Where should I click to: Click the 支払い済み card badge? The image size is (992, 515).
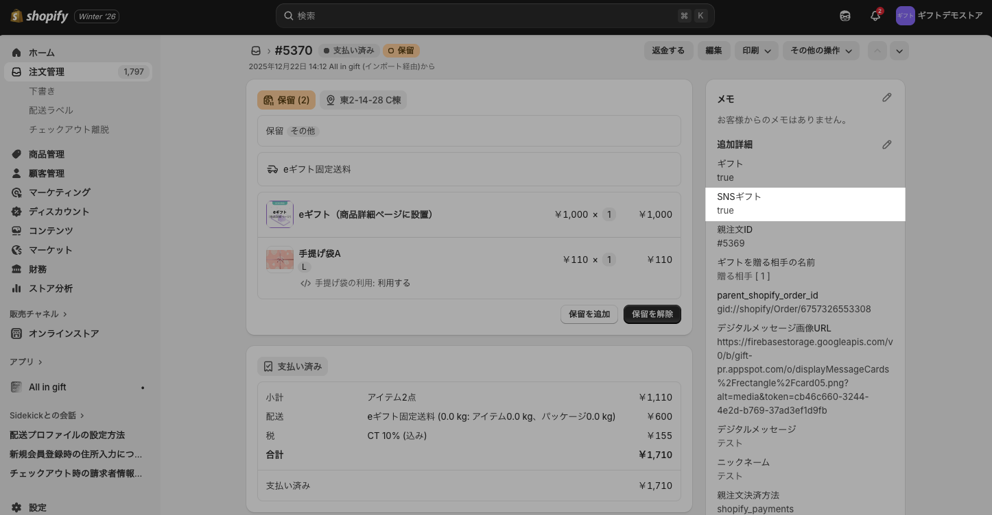[x=292, y=366]
